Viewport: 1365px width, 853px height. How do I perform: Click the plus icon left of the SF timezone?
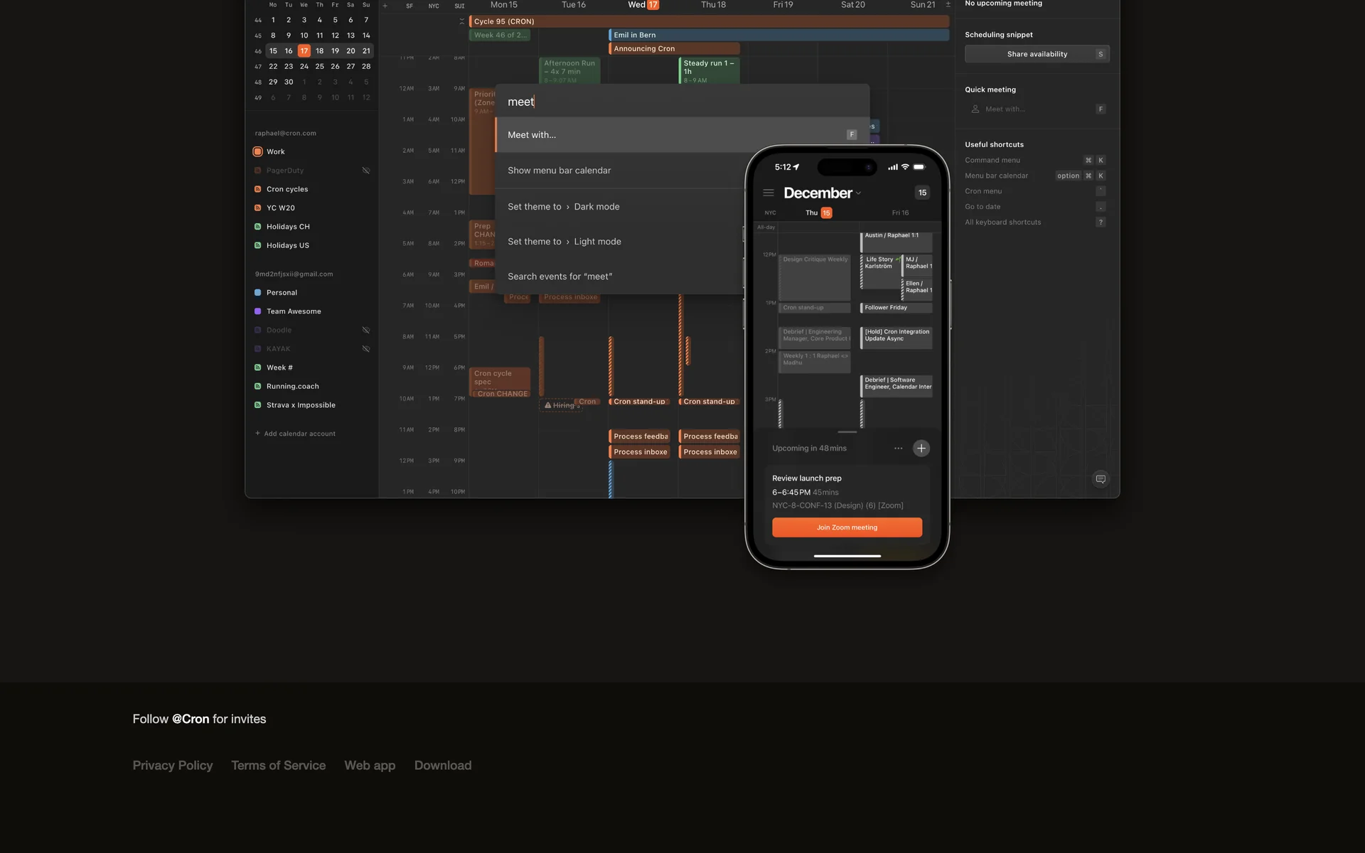pos(385,6)
